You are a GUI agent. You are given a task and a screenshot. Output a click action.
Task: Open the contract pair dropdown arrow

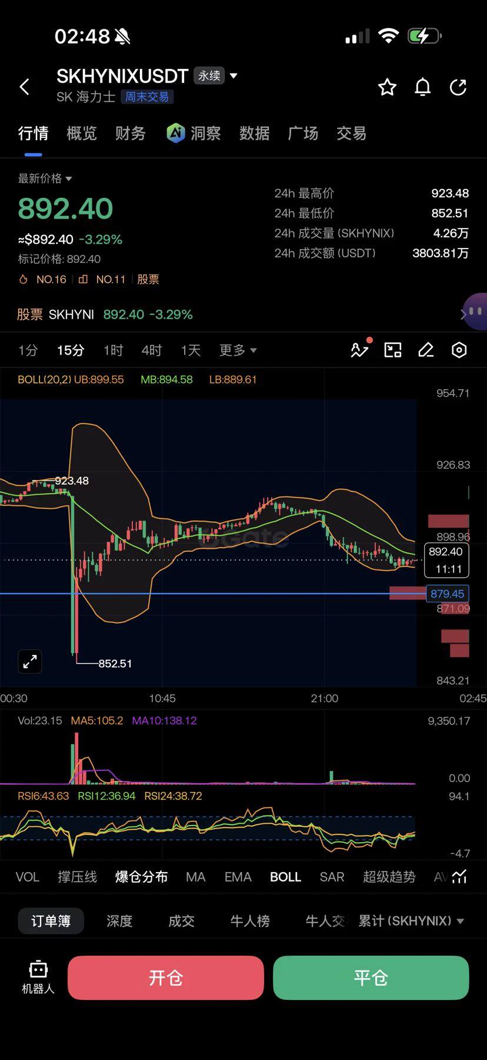[234, 75]
